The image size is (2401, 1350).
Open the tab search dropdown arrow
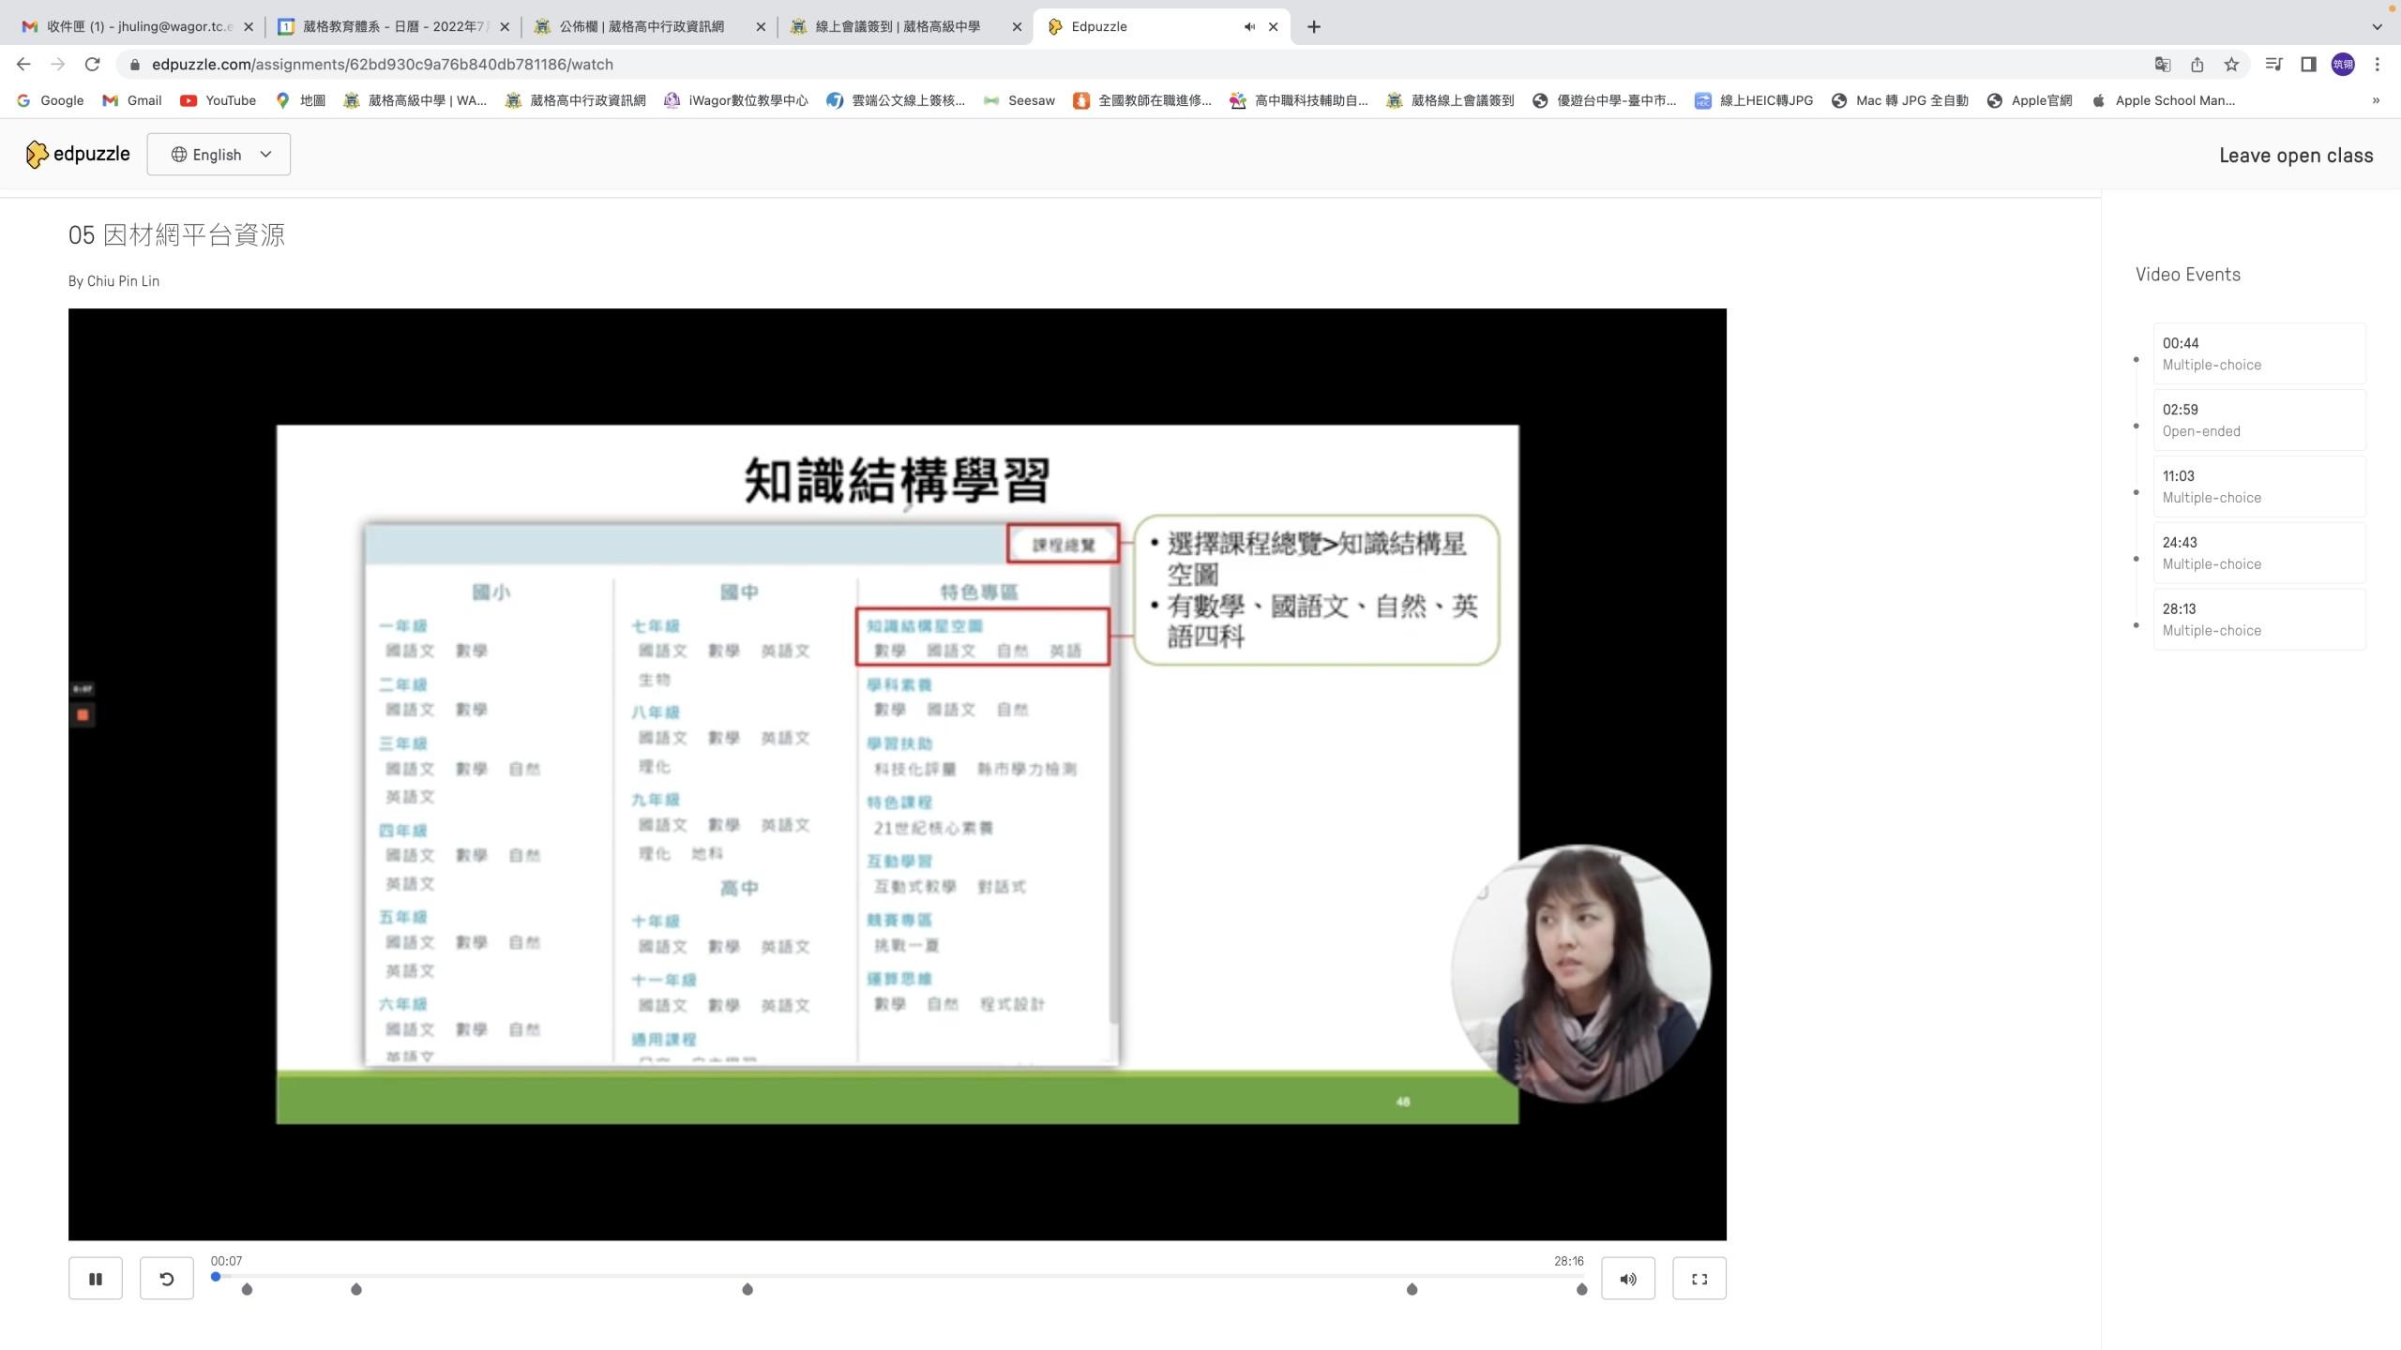pyautogui.click(x=2377, y=26)
